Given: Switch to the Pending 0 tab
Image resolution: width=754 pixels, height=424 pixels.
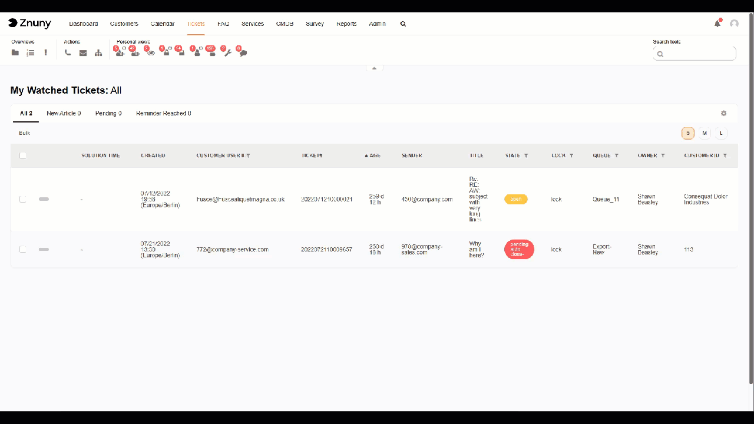Looking at the screenshot, I should point(108,113).
